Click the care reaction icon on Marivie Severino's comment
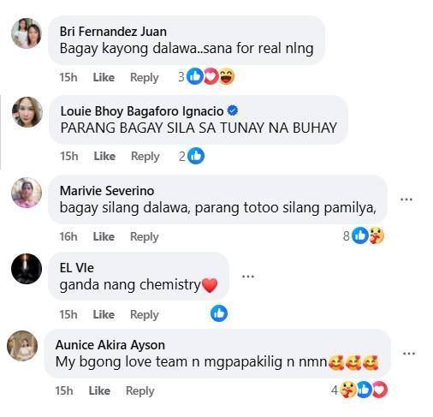The image size is (433, 417). [x=377, y=235]
